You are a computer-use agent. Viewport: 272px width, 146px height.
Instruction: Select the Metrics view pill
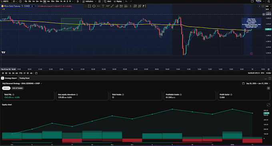click(x=6, y=88)
